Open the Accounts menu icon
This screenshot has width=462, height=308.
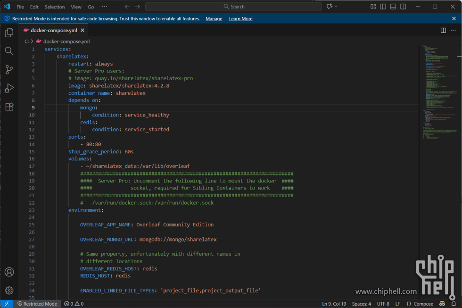(9, 272)
